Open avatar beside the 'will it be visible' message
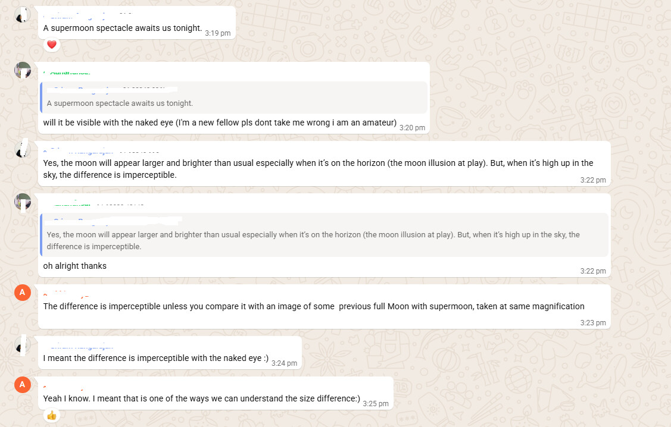 tap(23, 70)
